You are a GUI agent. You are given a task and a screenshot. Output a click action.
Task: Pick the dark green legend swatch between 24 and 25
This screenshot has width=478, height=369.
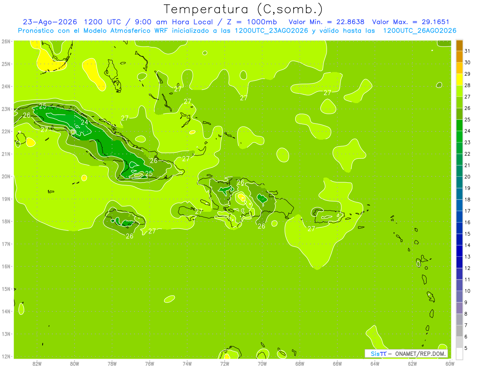tap(459, 125)
